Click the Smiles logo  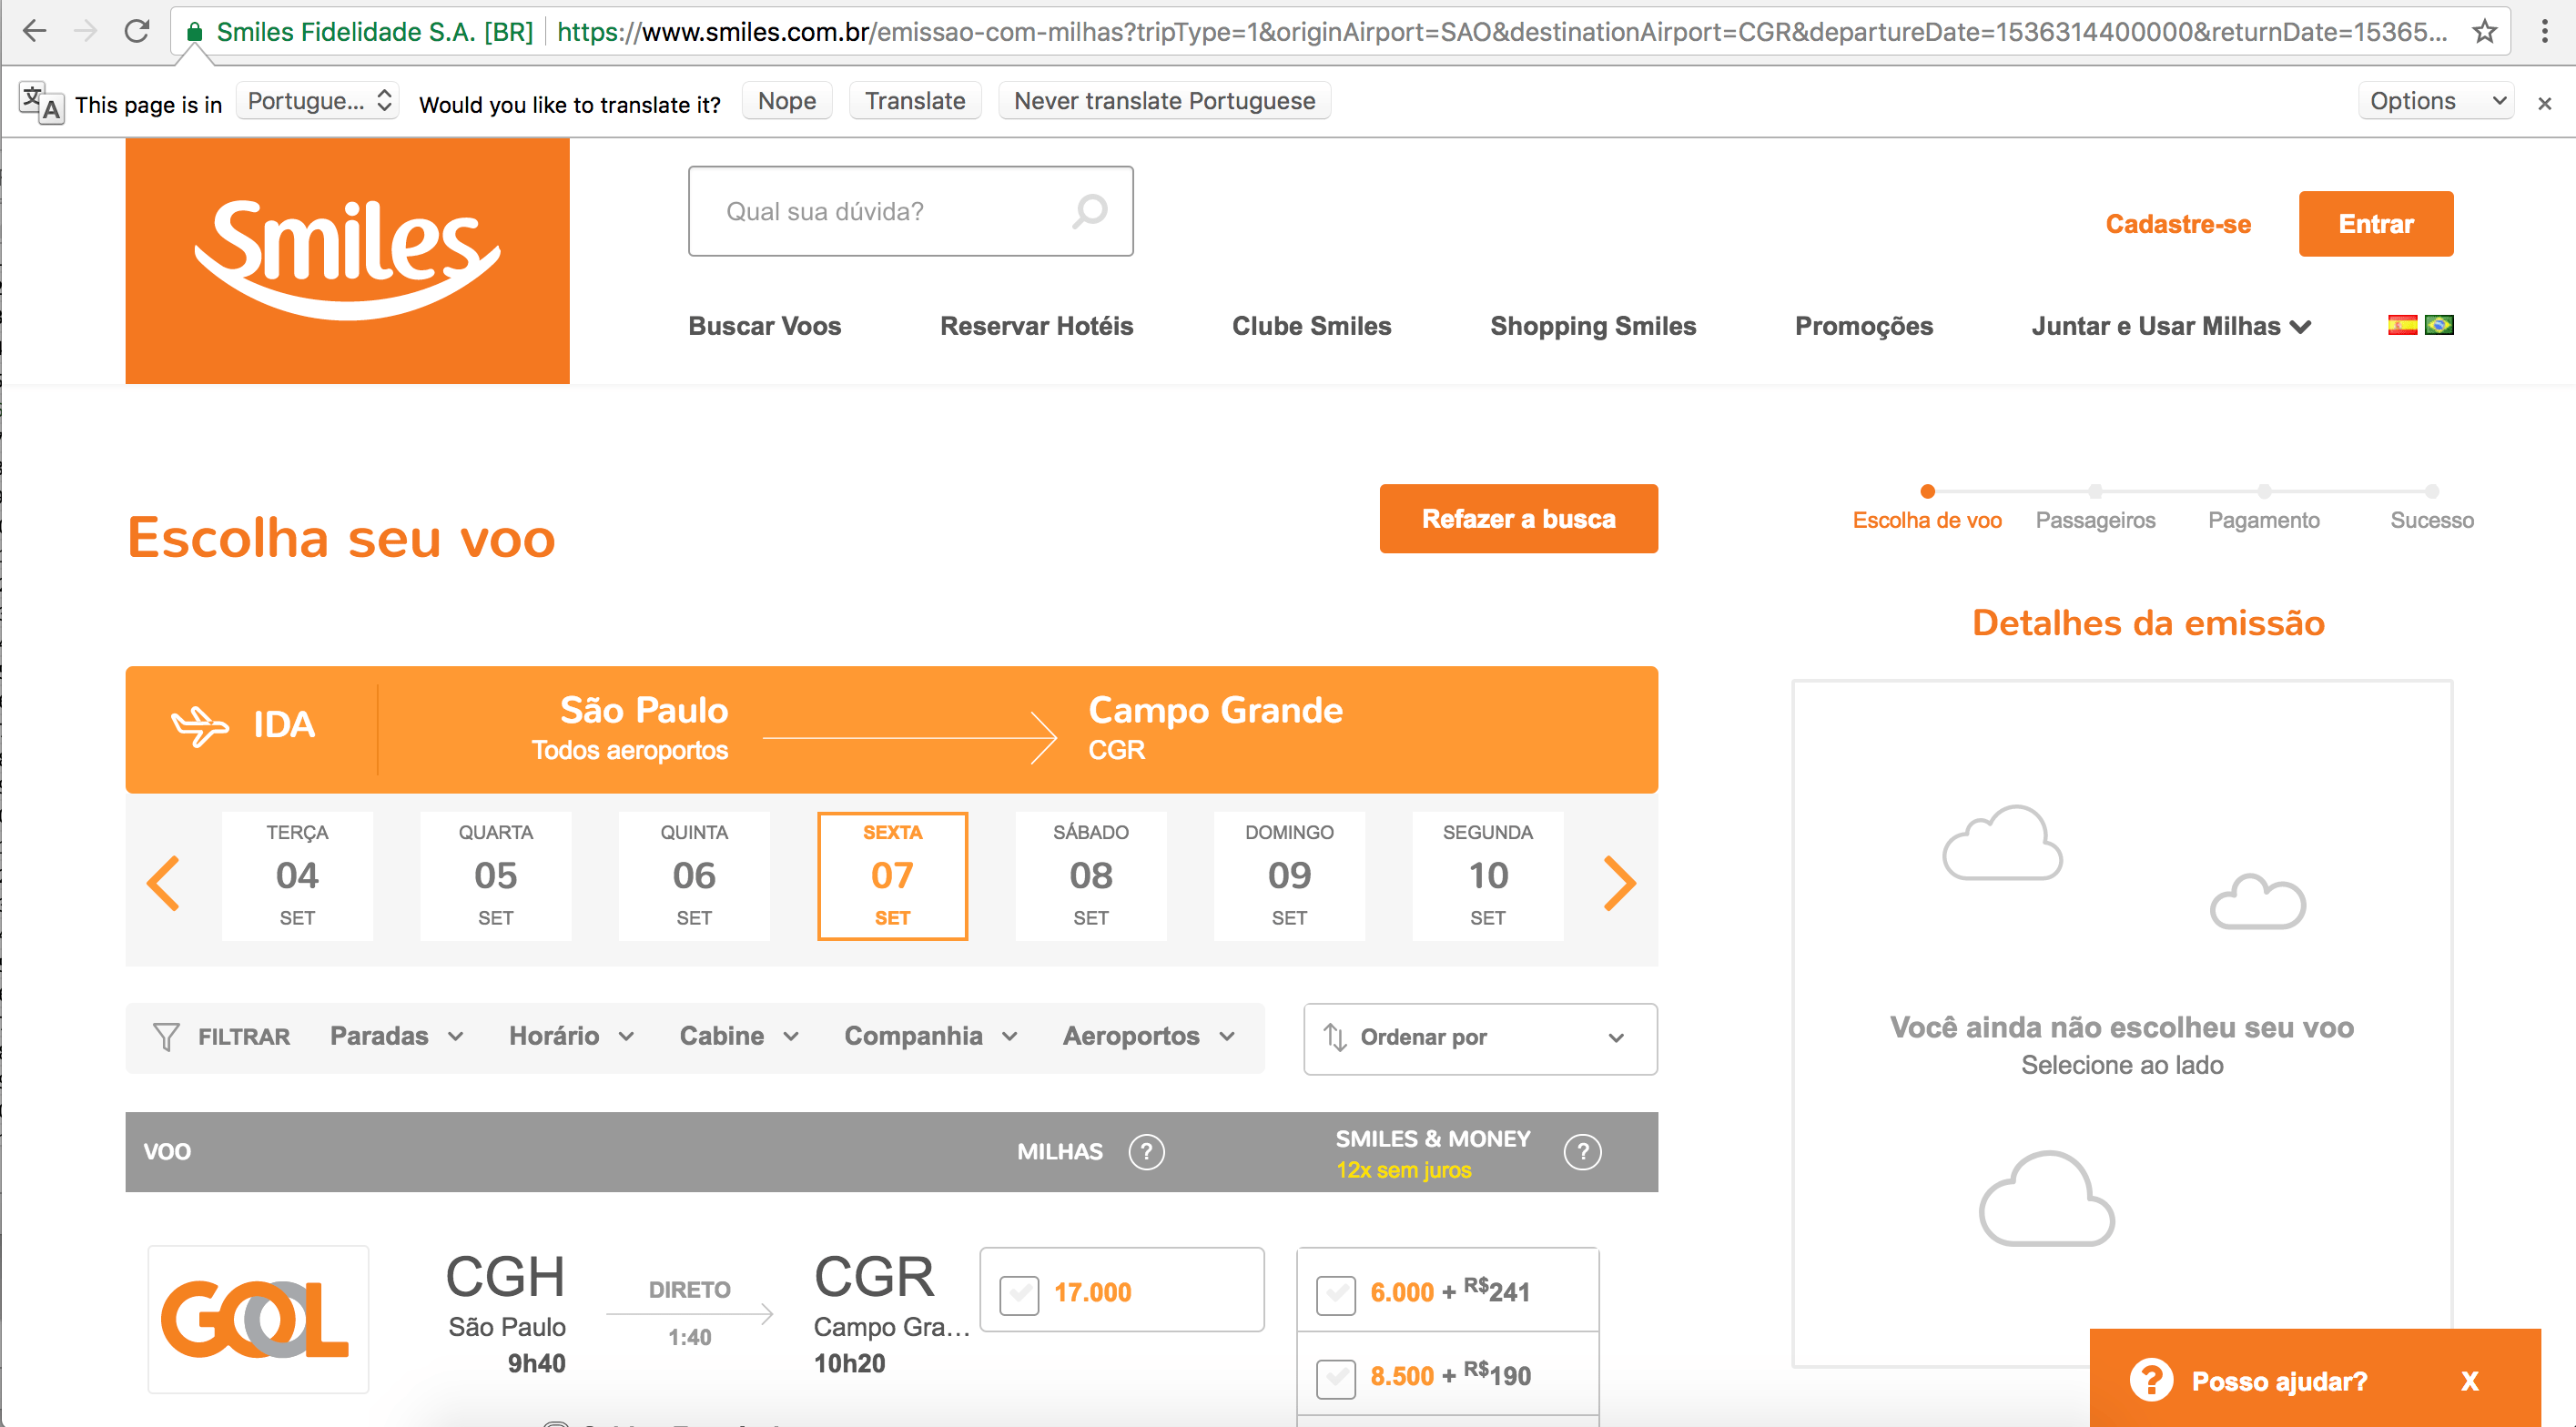click(347, 261)
